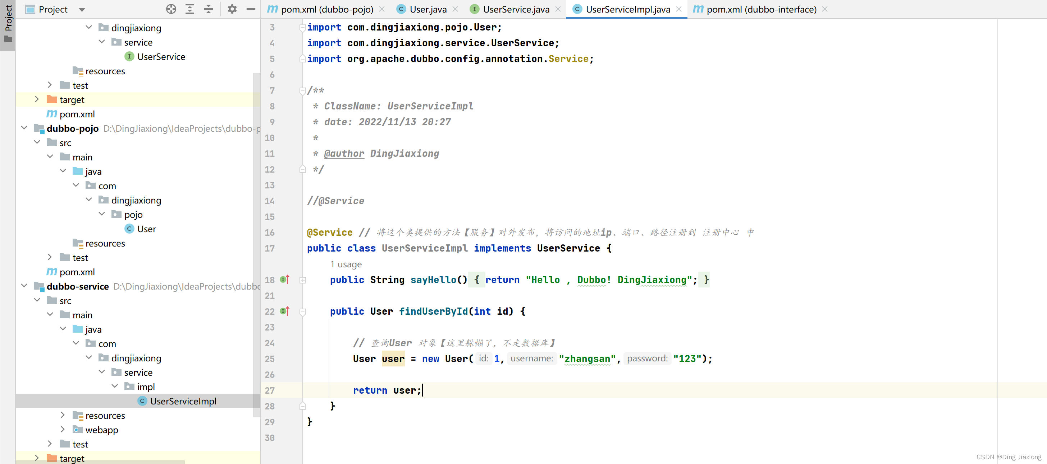
Task: Expand the highlighted target folder above dubbo-pojo
Action: tap(37, 99)
